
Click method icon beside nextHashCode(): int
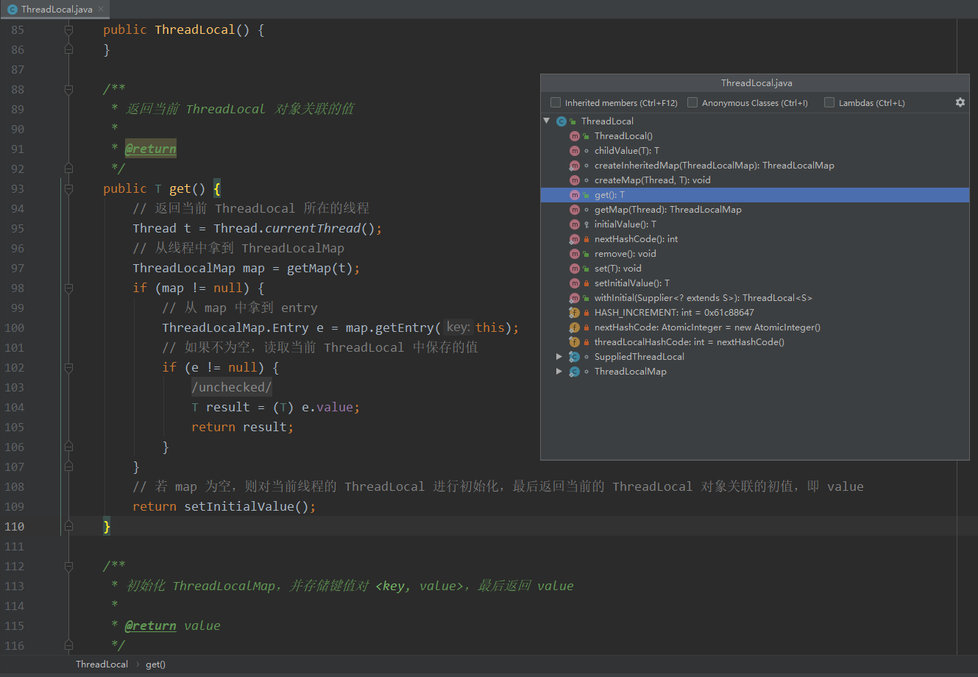click(x=575, y=239)
